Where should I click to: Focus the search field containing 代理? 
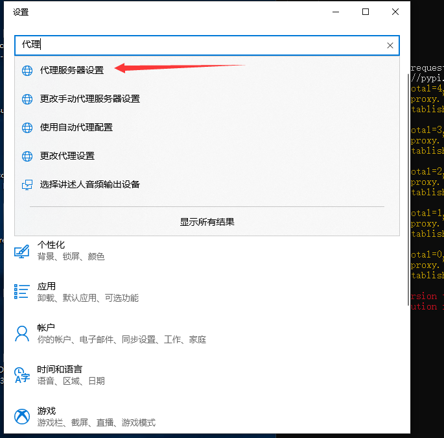194,45
